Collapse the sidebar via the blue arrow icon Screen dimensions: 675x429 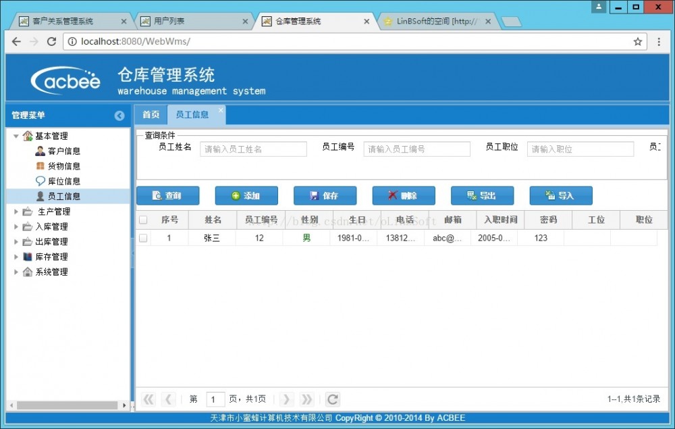pos(119,116)
